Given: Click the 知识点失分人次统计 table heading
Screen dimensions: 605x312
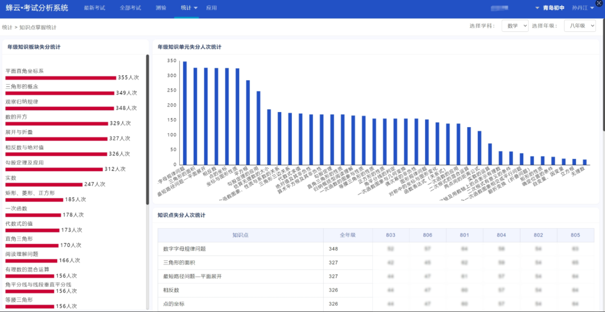Looking at the screenshot, I should 182,215.
